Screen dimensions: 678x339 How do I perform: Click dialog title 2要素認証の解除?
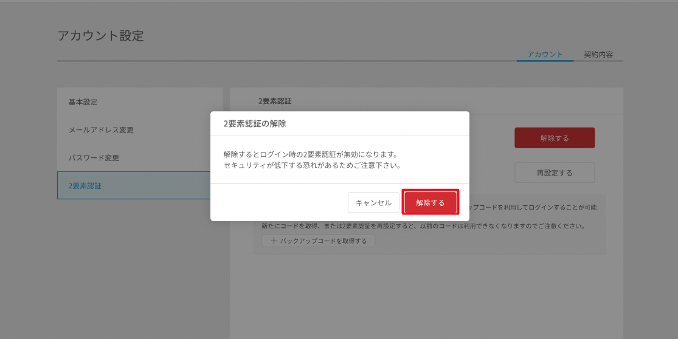pyautogui.click(x=255, y=123)
